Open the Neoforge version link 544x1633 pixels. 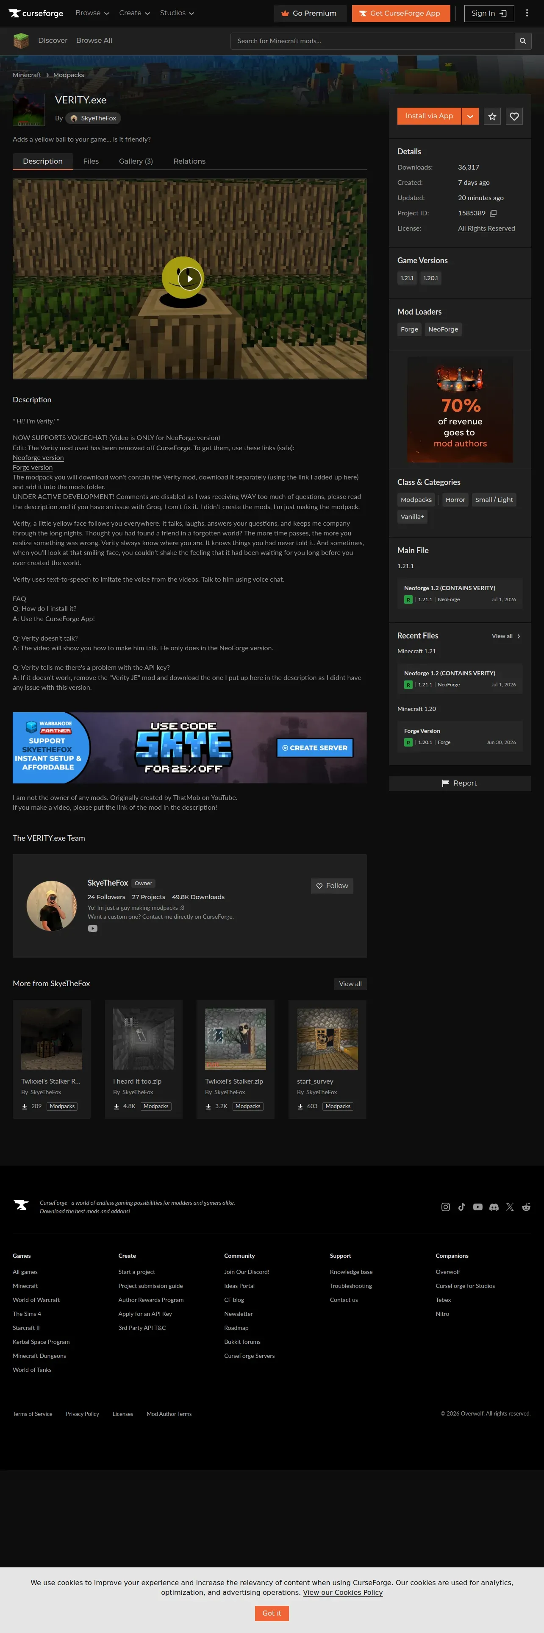point(38,458)
